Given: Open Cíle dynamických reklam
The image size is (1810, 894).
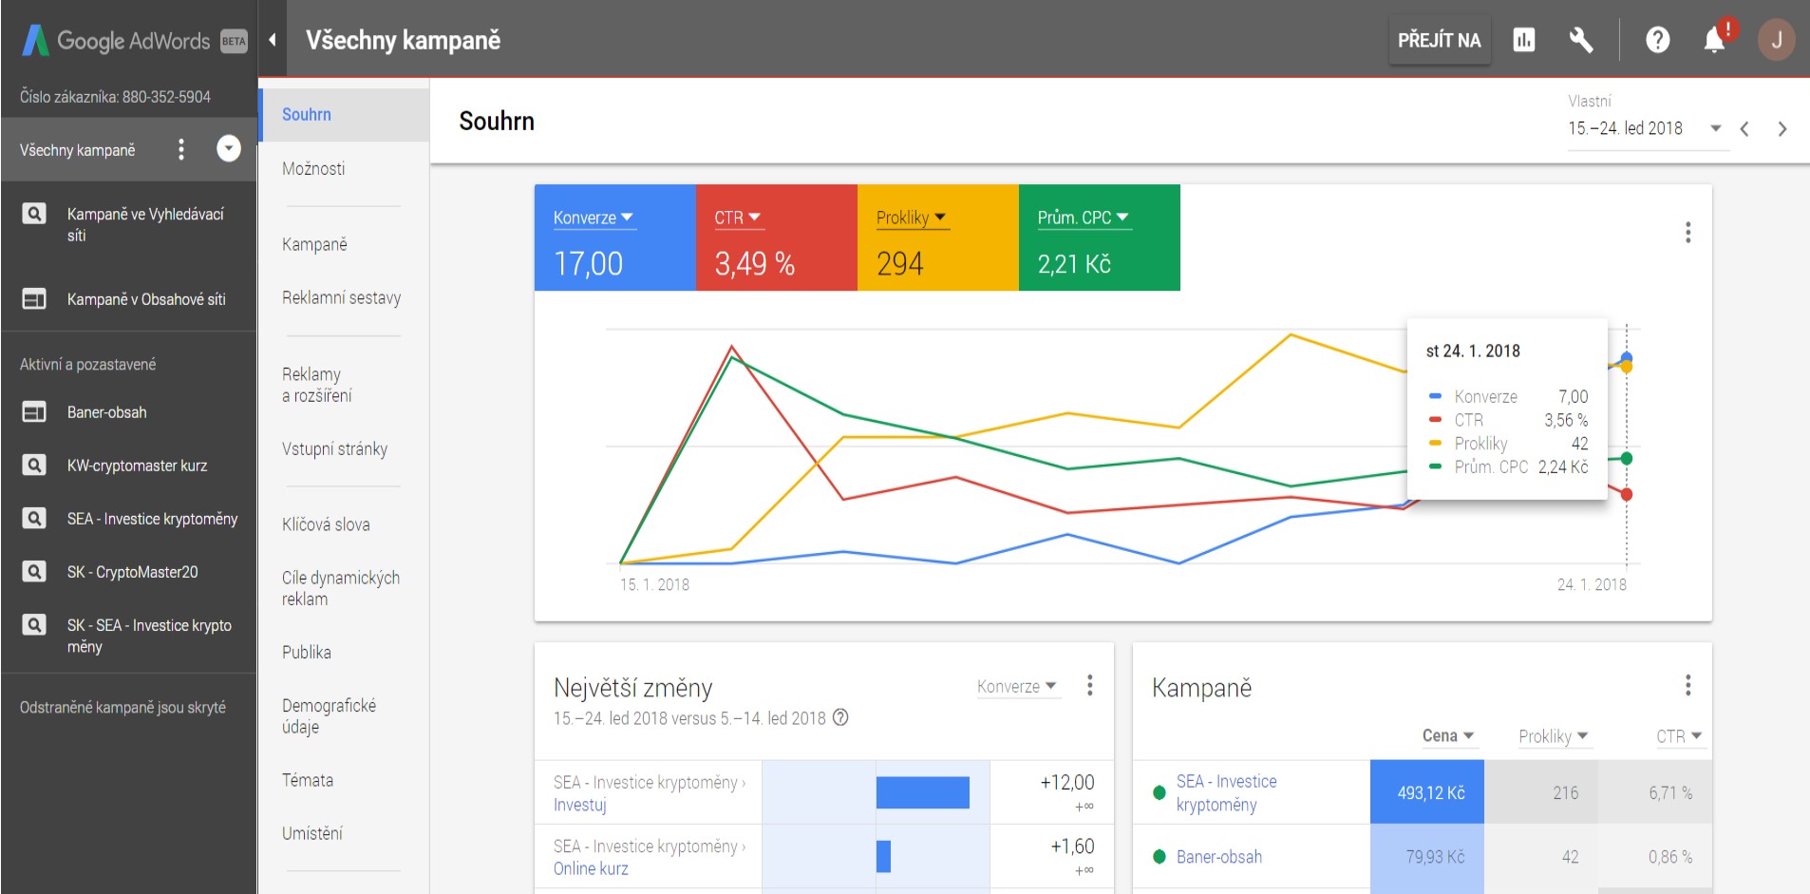Looking at the screenshot, I should (x=341, y=588).
